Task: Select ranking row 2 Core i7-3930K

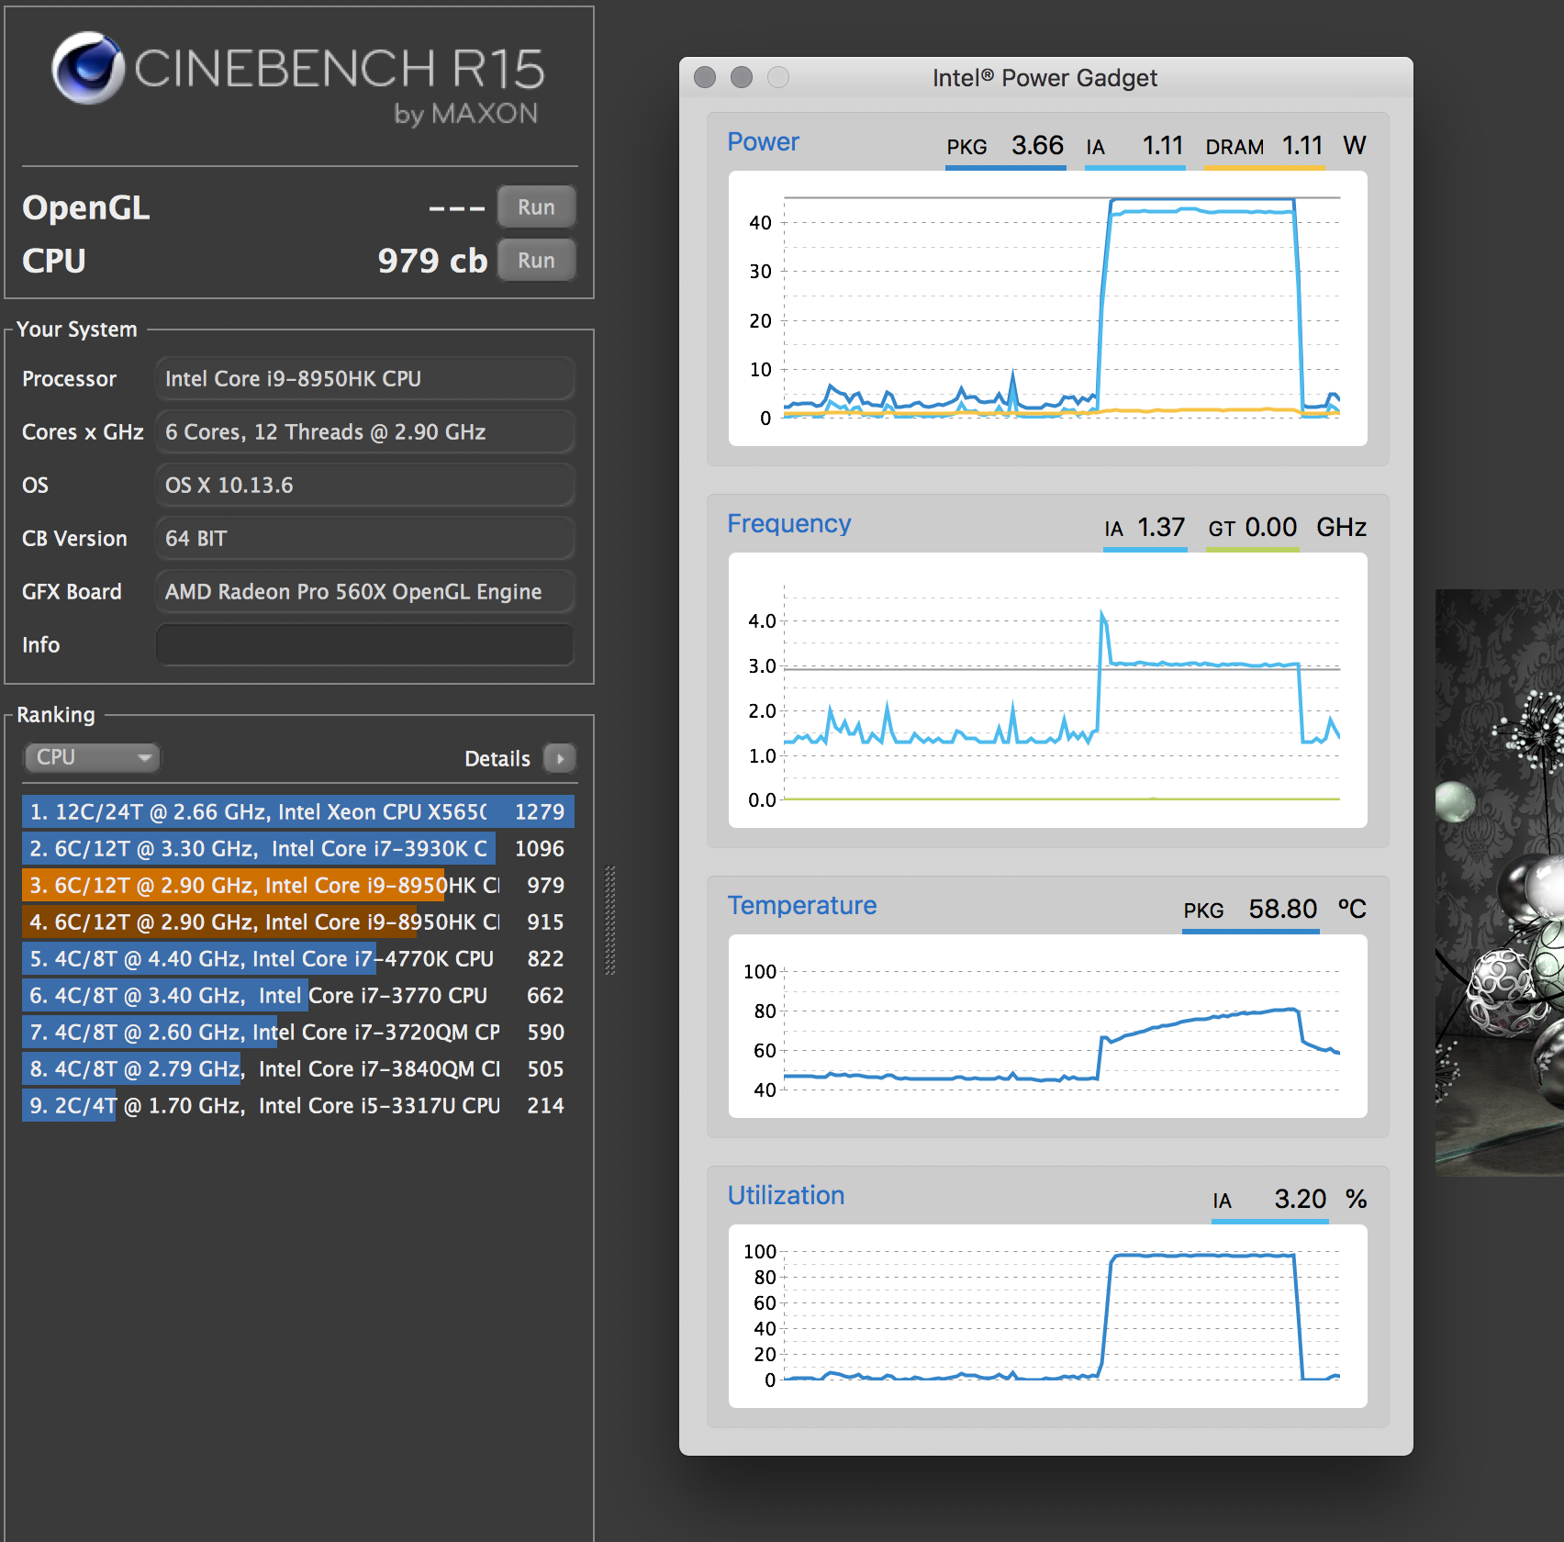Action: click(298, 848)
